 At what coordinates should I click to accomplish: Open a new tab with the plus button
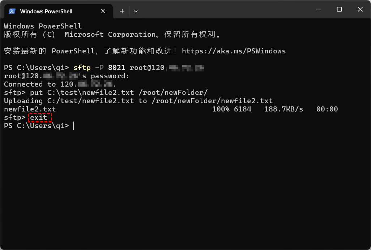click(x=122, y=11)
